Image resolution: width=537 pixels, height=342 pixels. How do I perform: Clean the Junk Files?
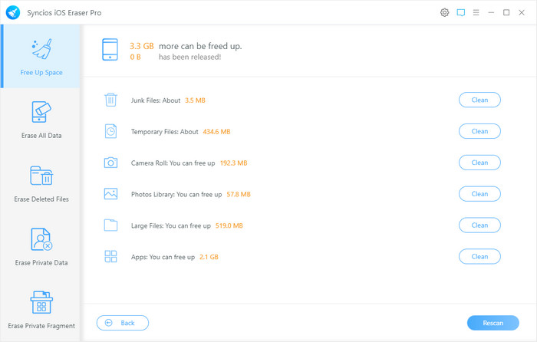(479, 100)
